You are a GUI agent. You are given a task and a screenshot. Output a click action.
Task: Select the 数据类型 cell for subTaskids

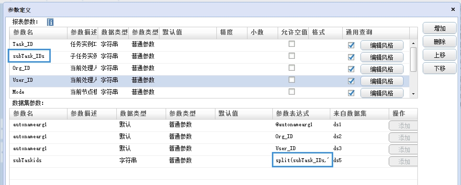coord(141,161)
